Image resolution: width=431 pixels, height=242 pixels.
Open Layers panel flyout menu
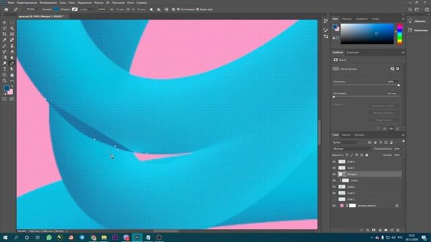[x=403, y=135]
